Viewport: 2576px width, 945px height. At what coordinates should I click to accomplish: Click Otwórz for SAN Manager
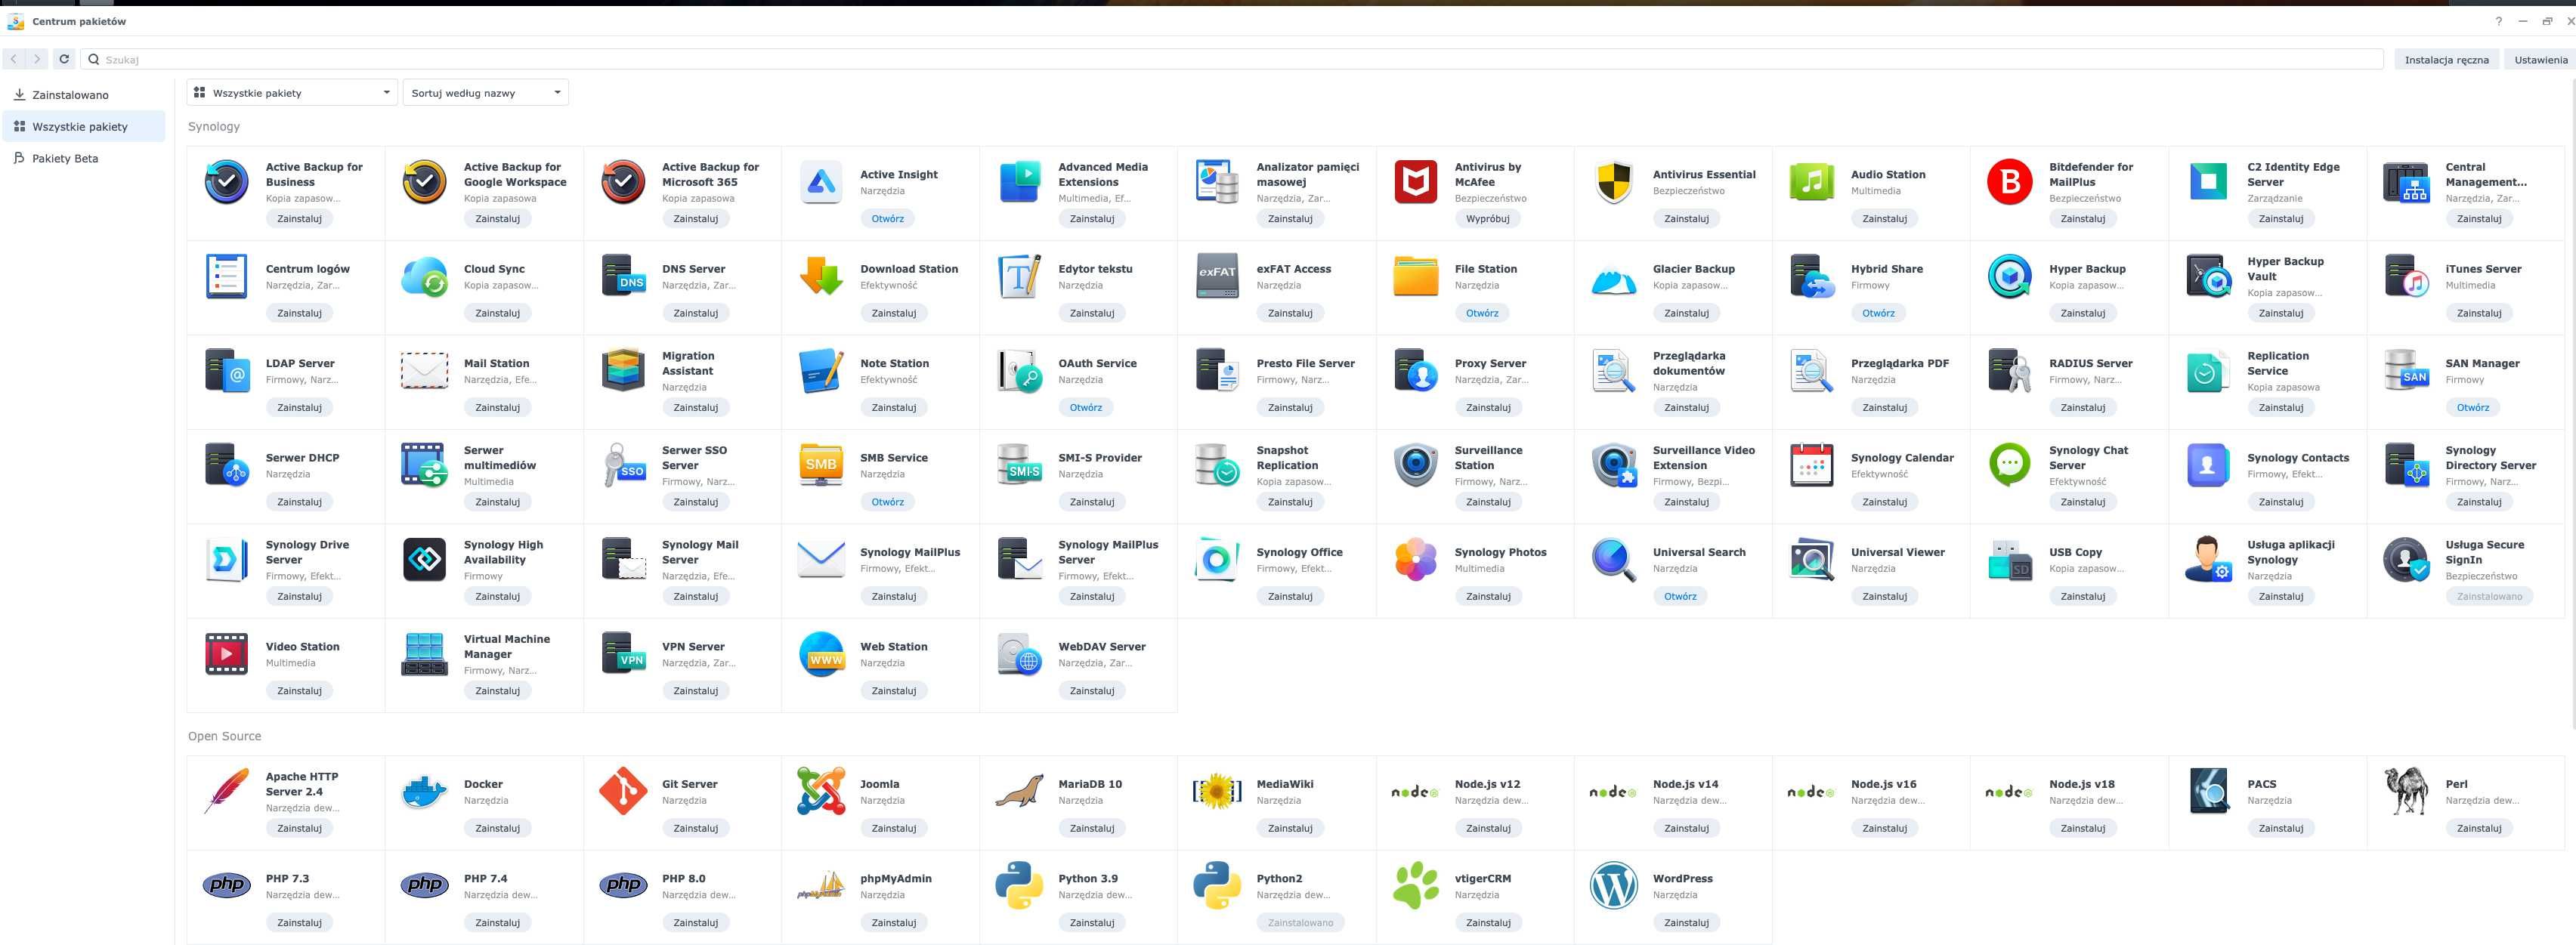coord(2473,407)
